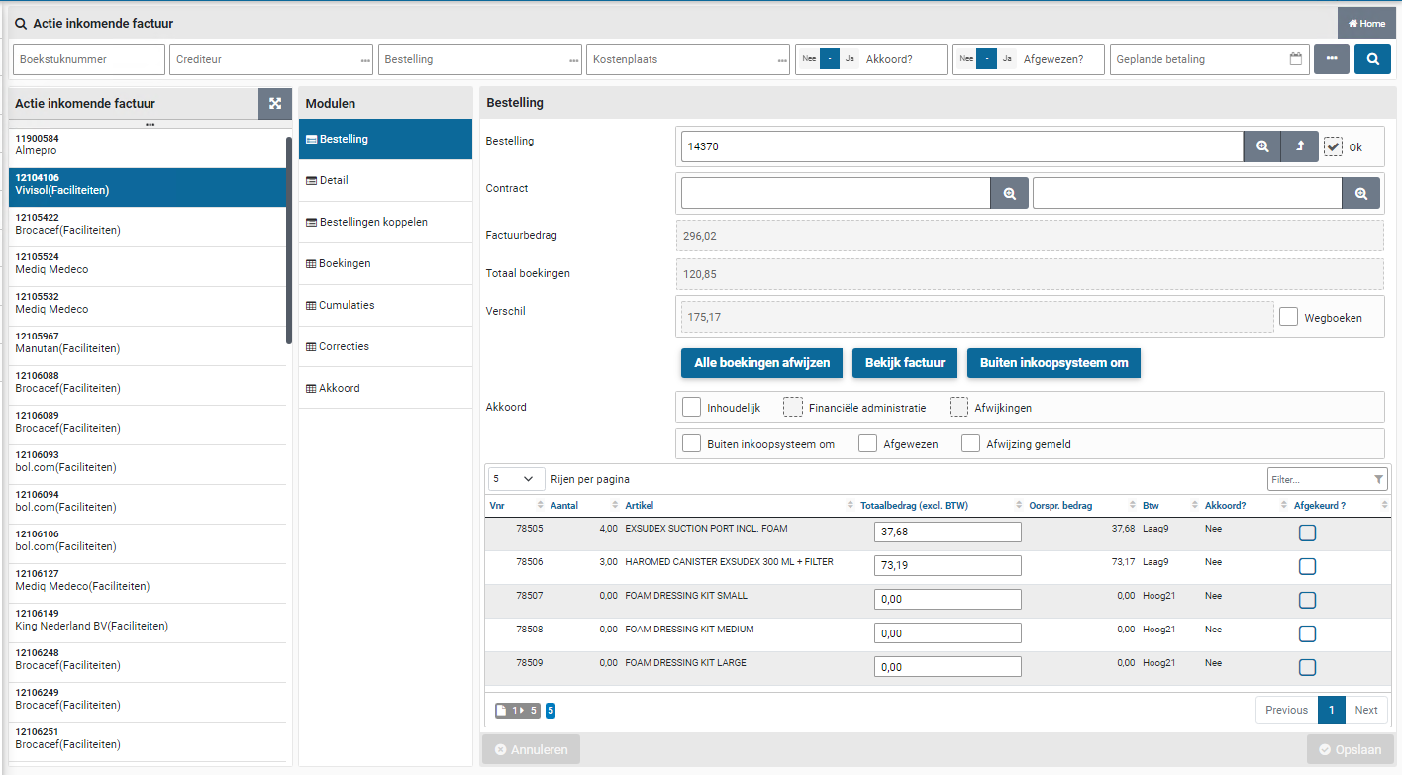Check Afgekeurd box for row 78505
Viewport: 1402px width, 775px height.
[1307, 533]
